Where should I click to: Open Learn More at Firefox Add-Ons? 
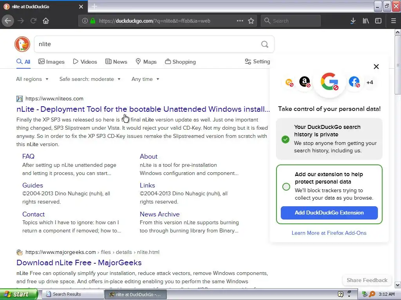point(329,233)
